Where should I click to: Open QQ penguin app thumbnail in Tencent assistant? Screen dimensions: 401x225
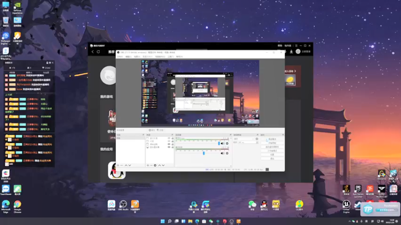[x=117, y=170]
